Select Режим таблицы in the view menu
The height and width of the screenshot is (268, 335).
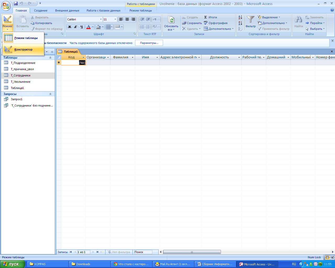[x=23, y=38]
